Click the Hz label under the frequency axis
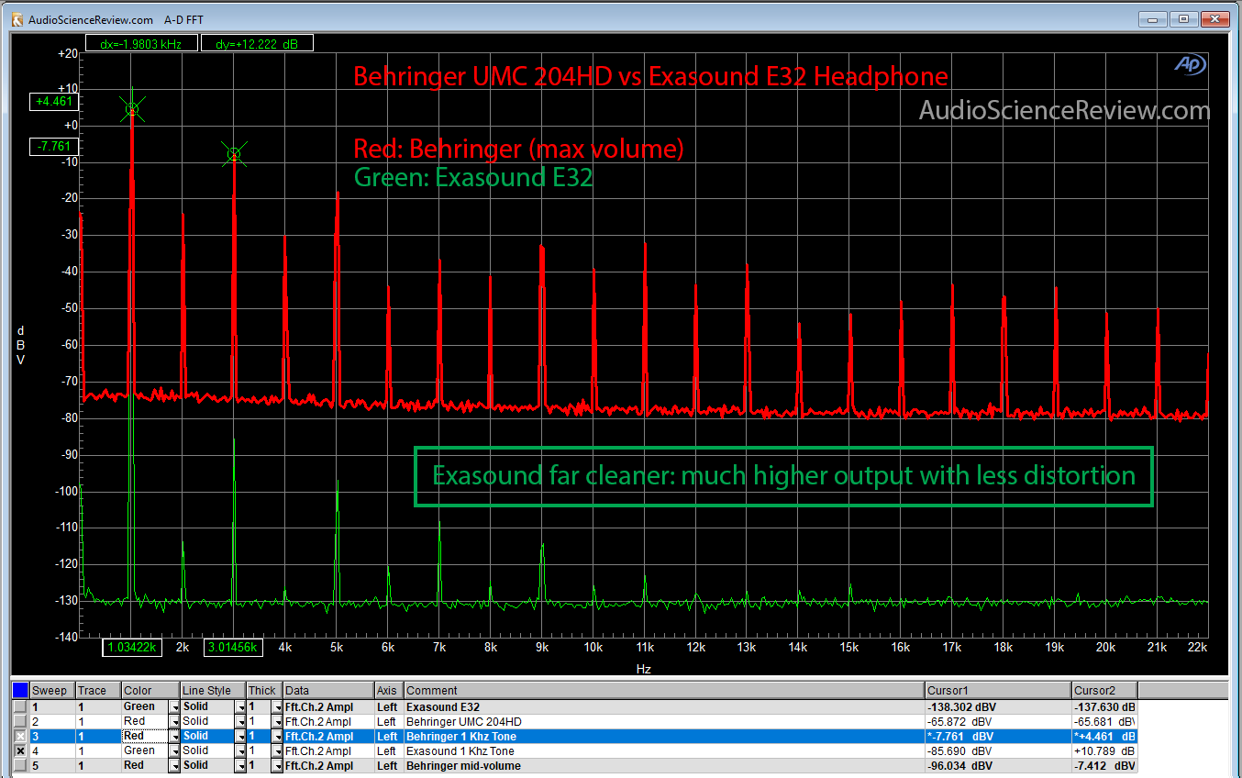This screenshot has height=778, width=1242. coord(643,670)
